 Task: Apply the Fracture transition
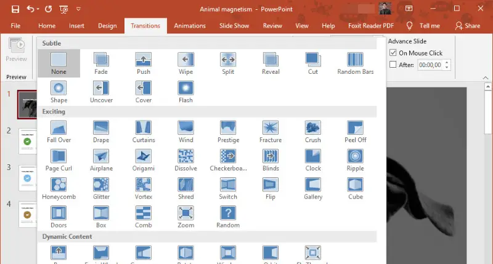(271, 132)
